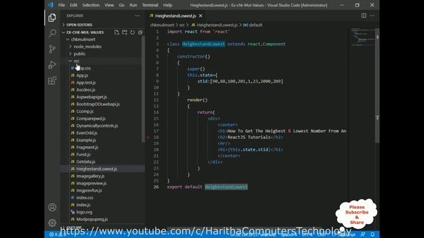Image resolution: width=424 pixels, height=238 pixels.
Task: Expand the public folder
Action: [x=79, y=54]
